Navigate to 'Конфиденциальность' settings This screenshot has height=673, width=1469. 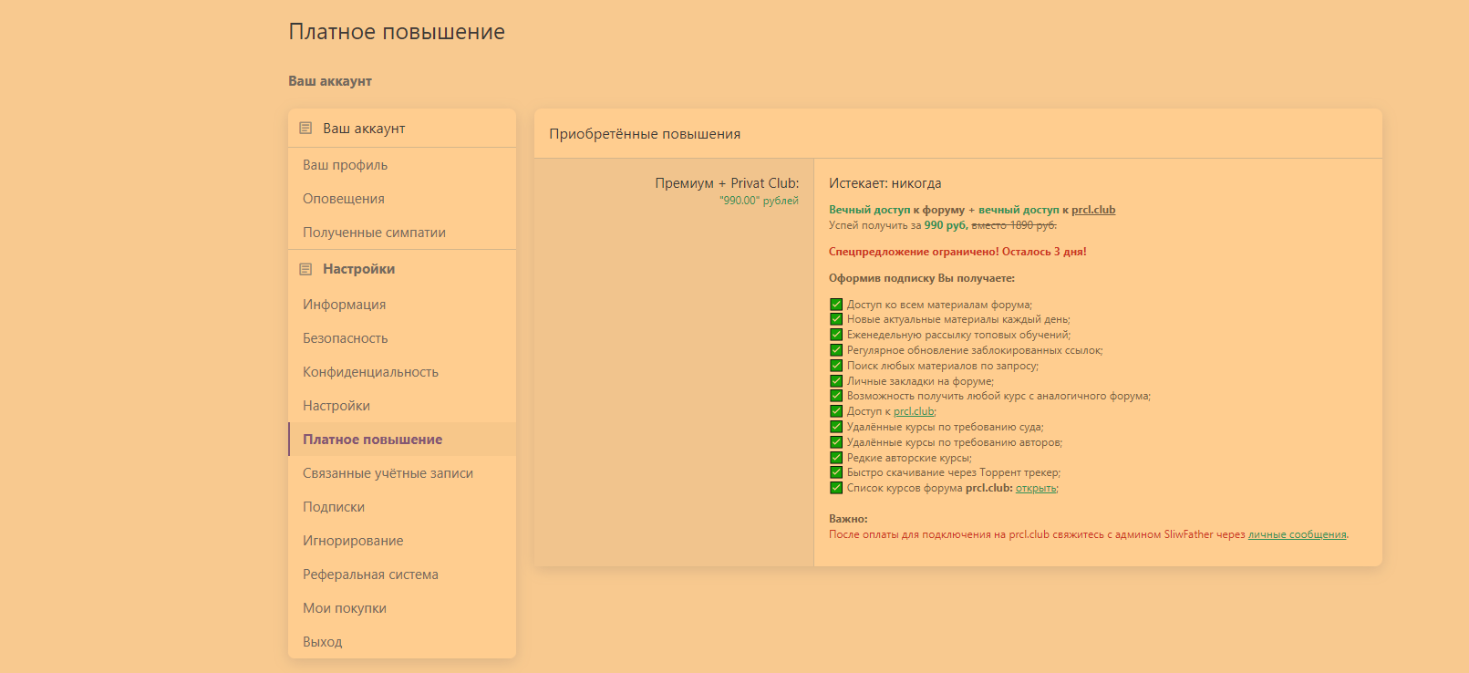[x=370, y=372]
